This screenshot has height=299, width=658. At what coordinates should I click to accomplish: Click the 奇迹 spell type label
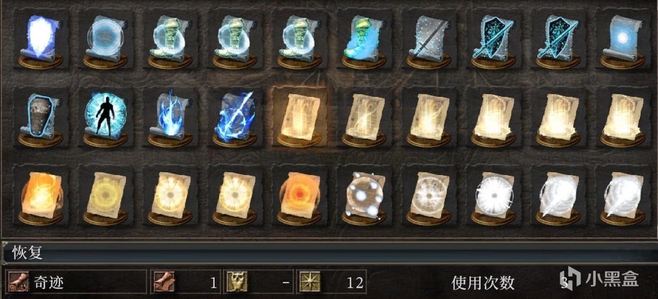(x=48, y=283)
